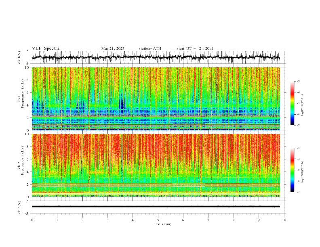Click time axis tick label "5"
Viewport: 320px width, 247px height.
point(158,220)
